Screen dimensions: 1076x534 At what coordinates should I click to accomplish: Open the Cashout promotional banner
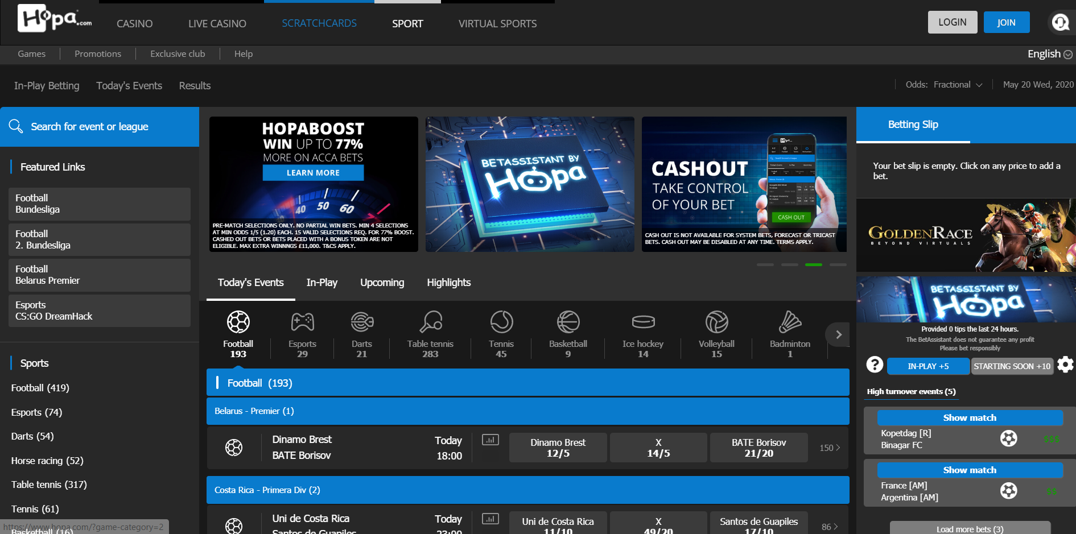(x=744, y=184)
